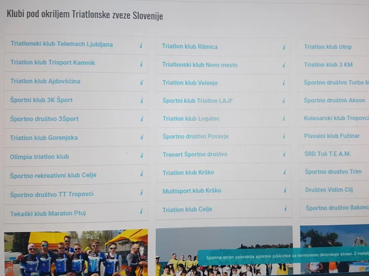The image size is (369, 276).
Task: Select Triatlon klub Ajdovščina club
Action: [x=45, y=81]
